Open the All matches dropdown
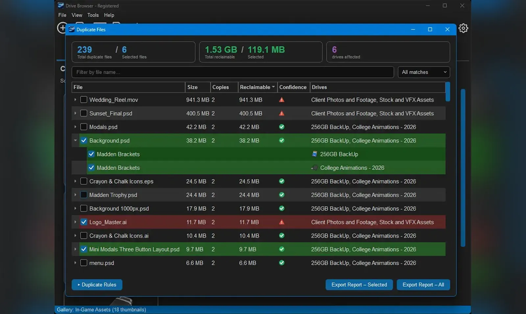The height and width of the screenshot is (314, 526). [424, 72]
